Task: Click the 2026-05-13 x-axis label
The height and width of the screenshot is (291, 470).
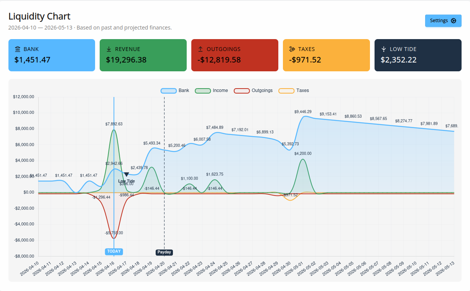Action: (x=445, y=268)
